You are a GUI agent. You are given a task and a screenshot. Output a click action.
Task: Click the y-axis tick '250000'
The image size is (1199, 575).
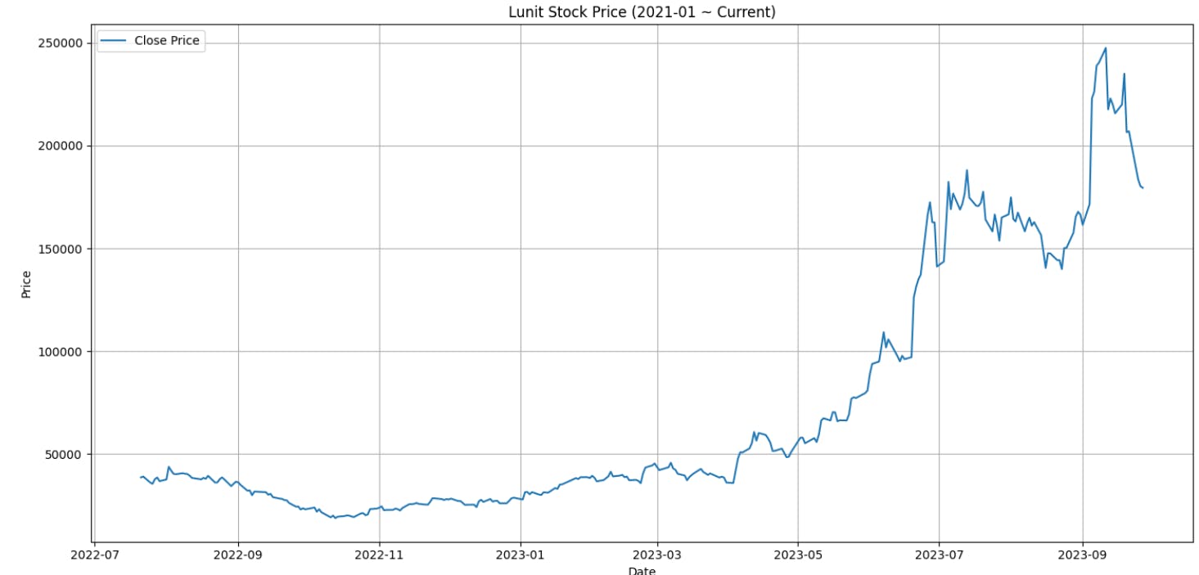[x=60, y=43]
